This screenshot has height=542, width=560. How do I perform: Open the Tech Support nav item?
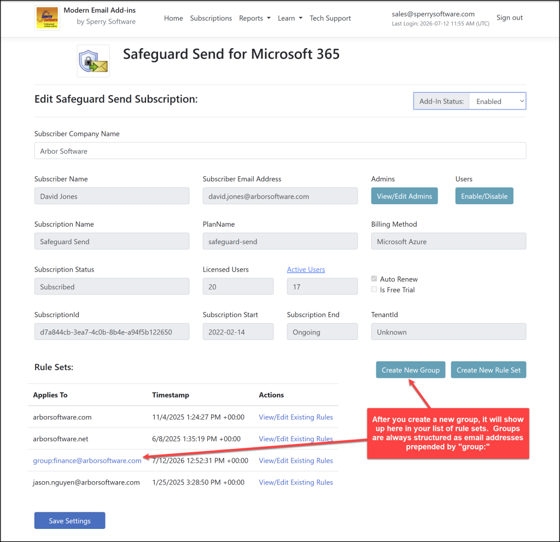[330, 18]
